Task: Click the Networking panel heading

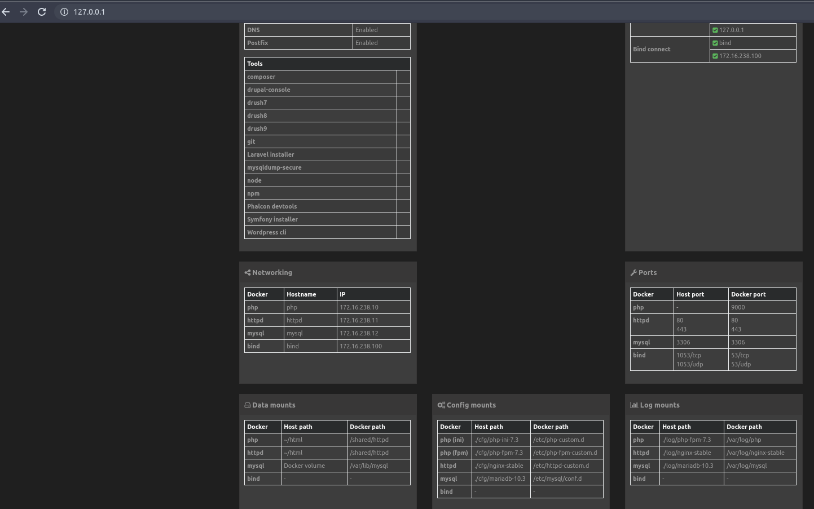Action: pyautogui.click(x=272, y=273)
